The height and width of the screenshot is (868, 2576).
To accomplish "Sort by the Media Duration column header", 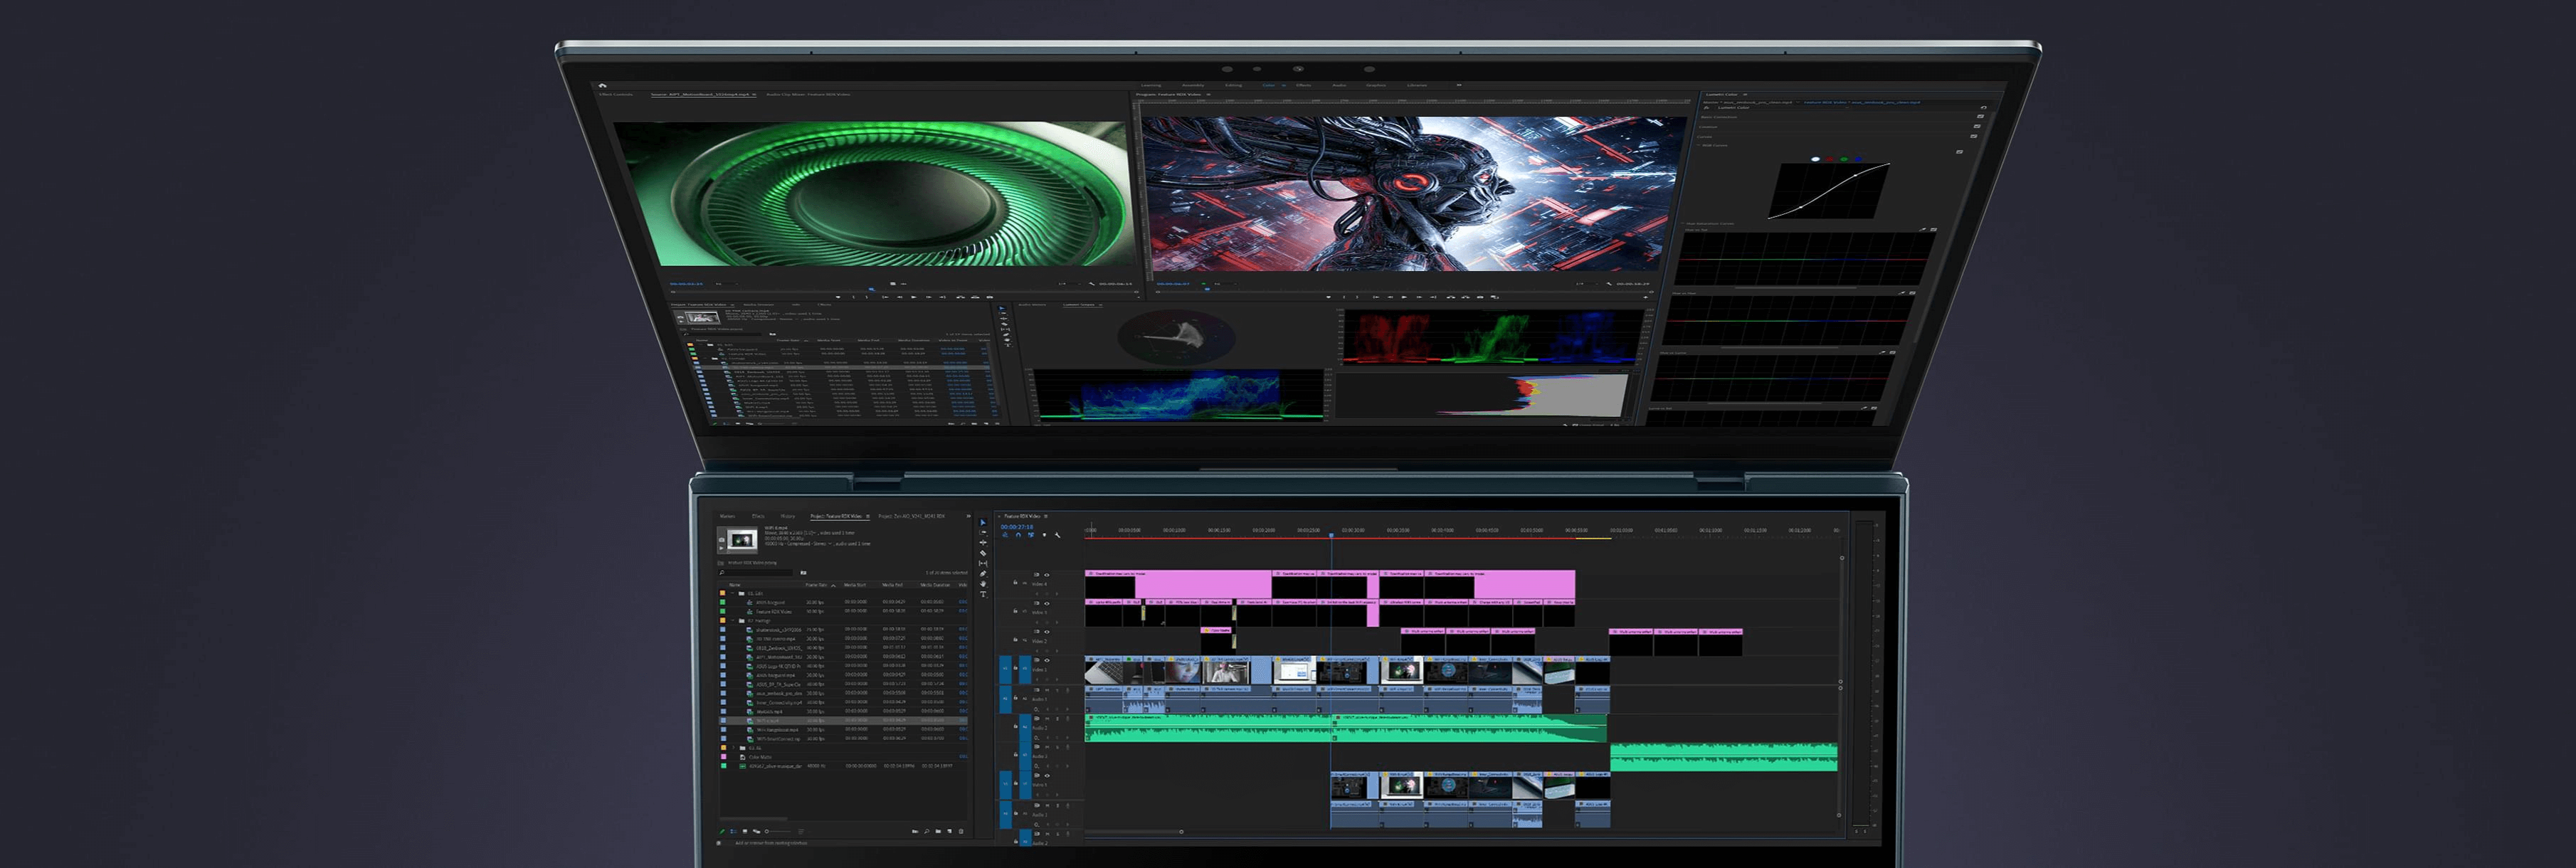I will pos(936,585).
